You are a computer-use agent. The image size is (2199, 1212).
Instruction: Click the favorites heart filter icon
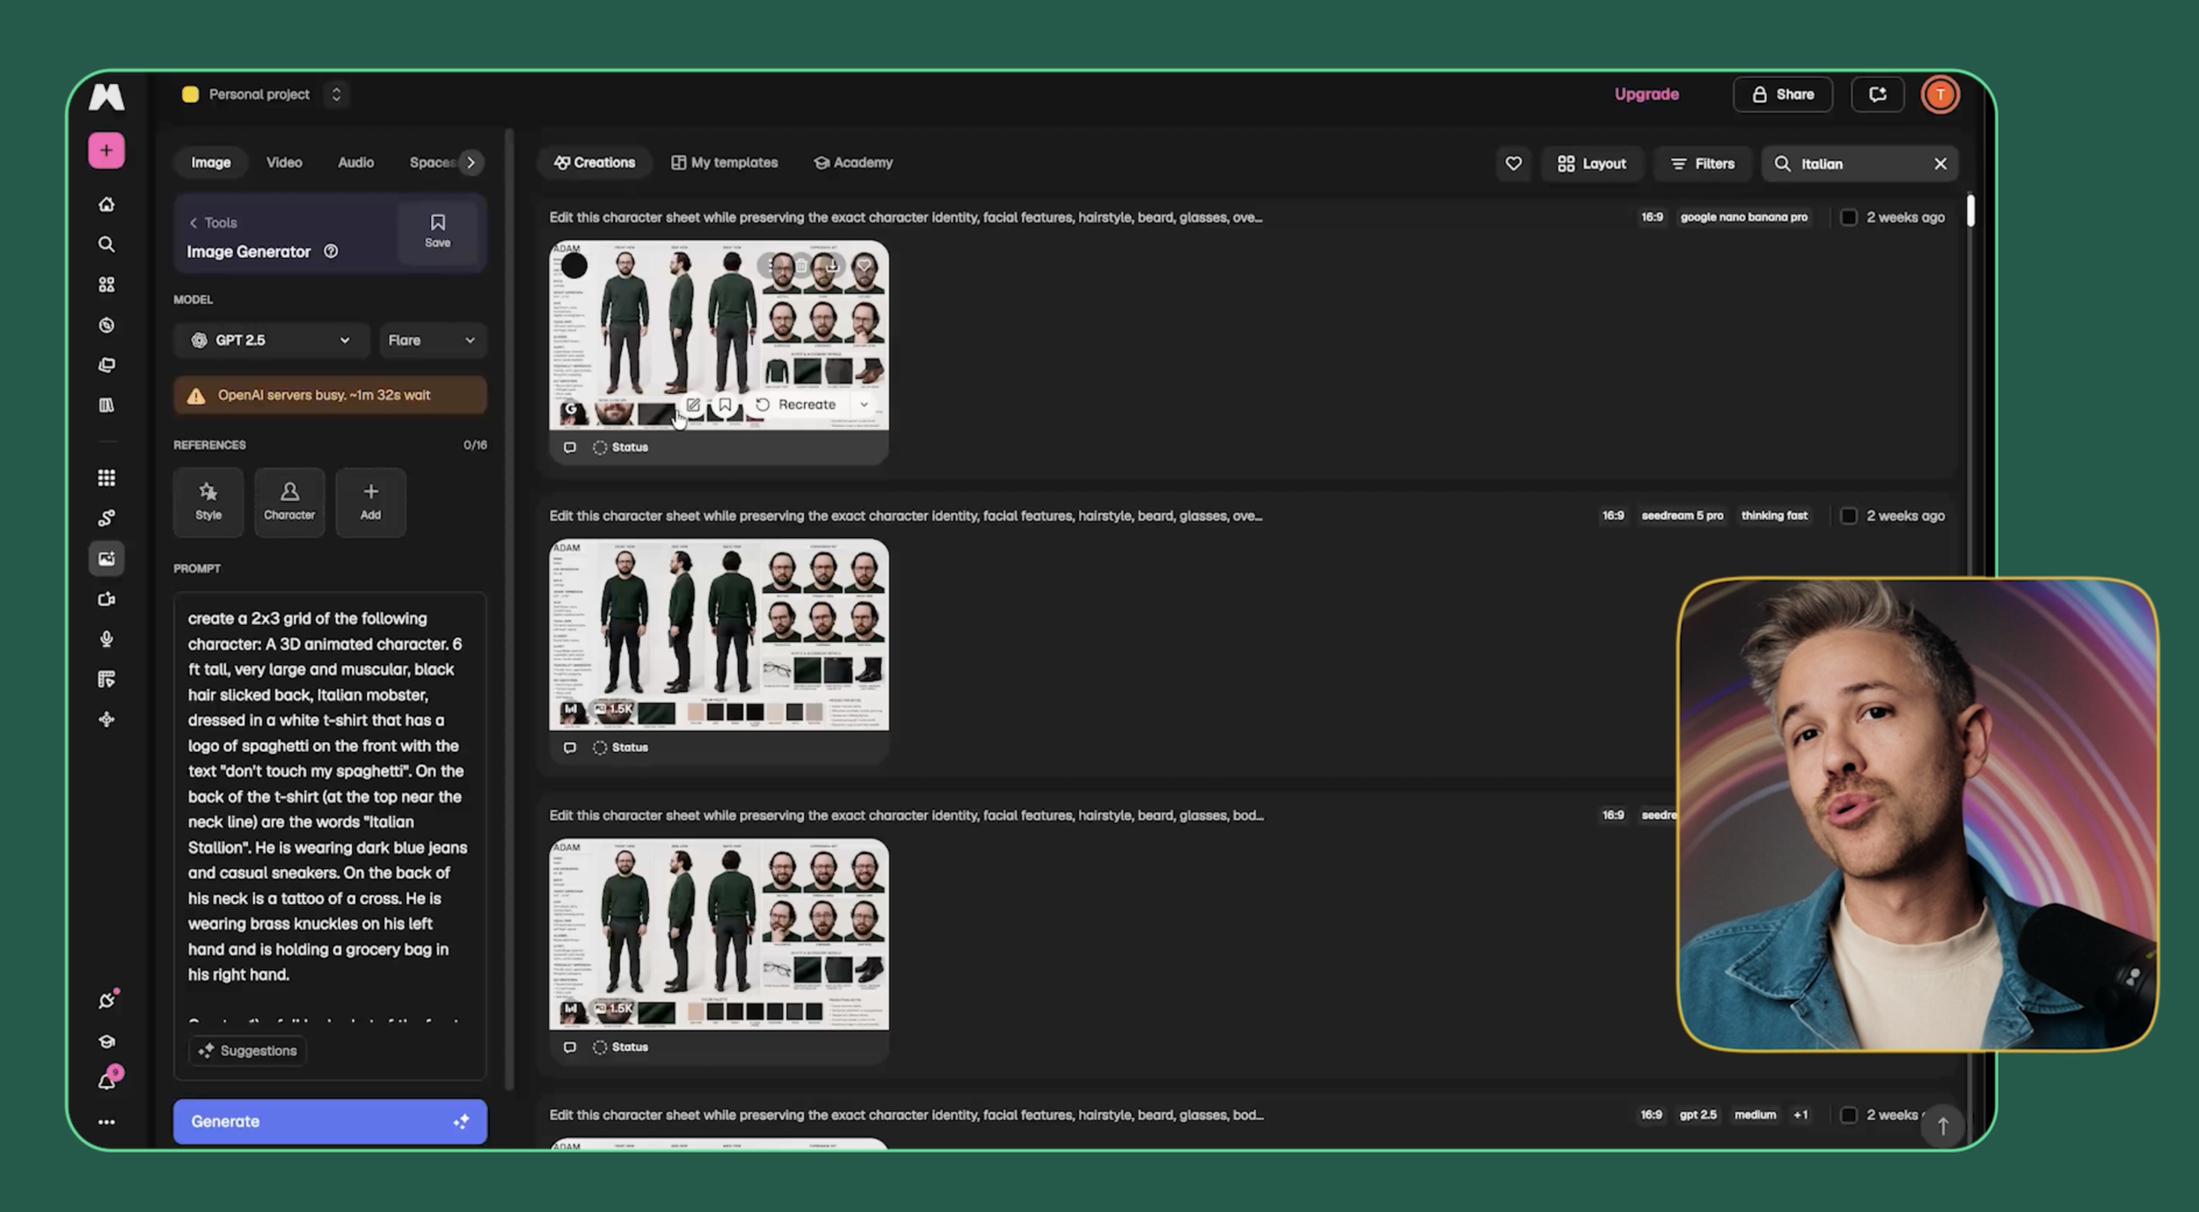coord(1514,164)
